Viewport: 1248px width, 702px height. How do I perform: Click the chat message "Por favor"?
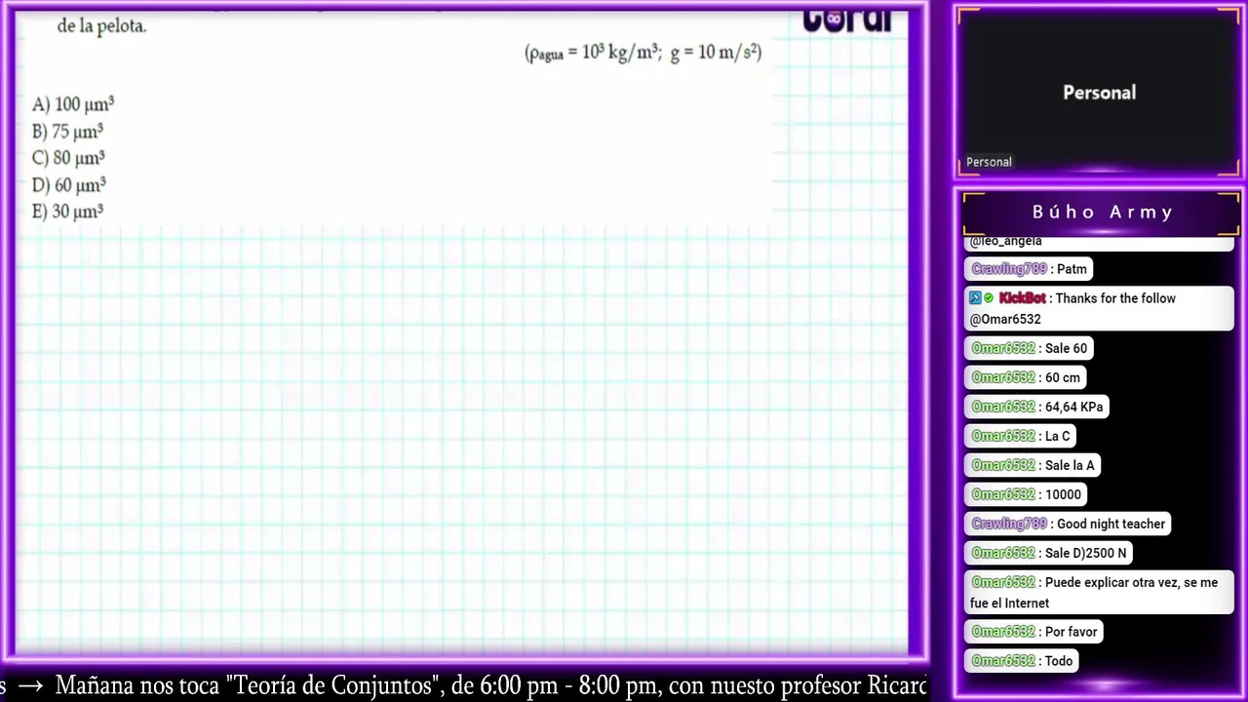[1071, 632]
